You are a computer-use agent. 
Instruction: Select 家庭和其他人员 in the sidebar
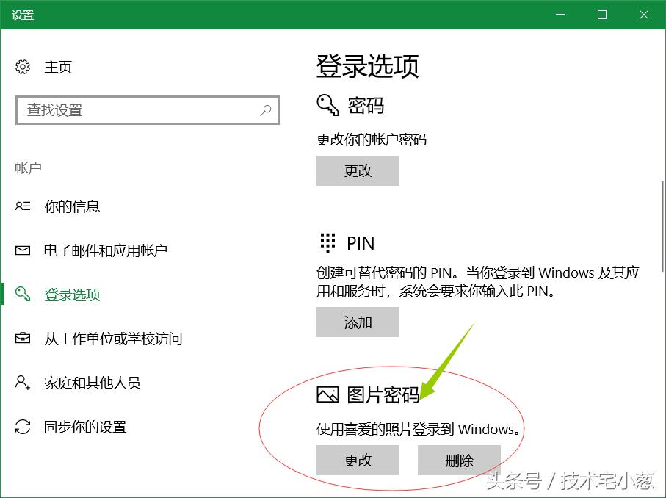(x=86, y=383)
